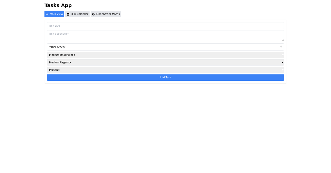Viewport: 331px width, 173px height.
Task: Open the urgency level dropdown
Action: point(165,62)
